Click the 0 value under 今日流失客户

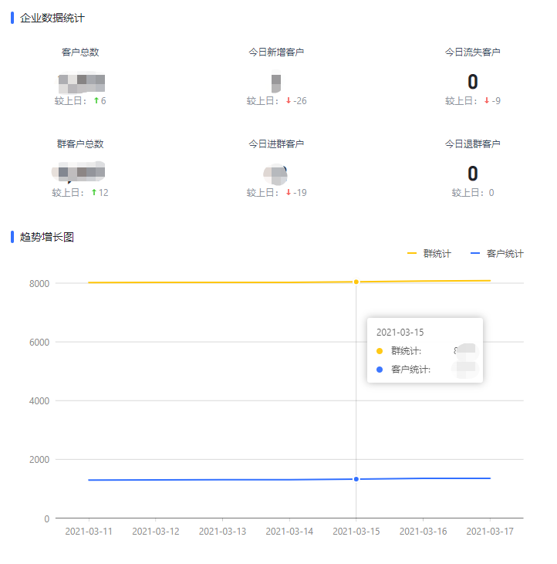(472, 82)
